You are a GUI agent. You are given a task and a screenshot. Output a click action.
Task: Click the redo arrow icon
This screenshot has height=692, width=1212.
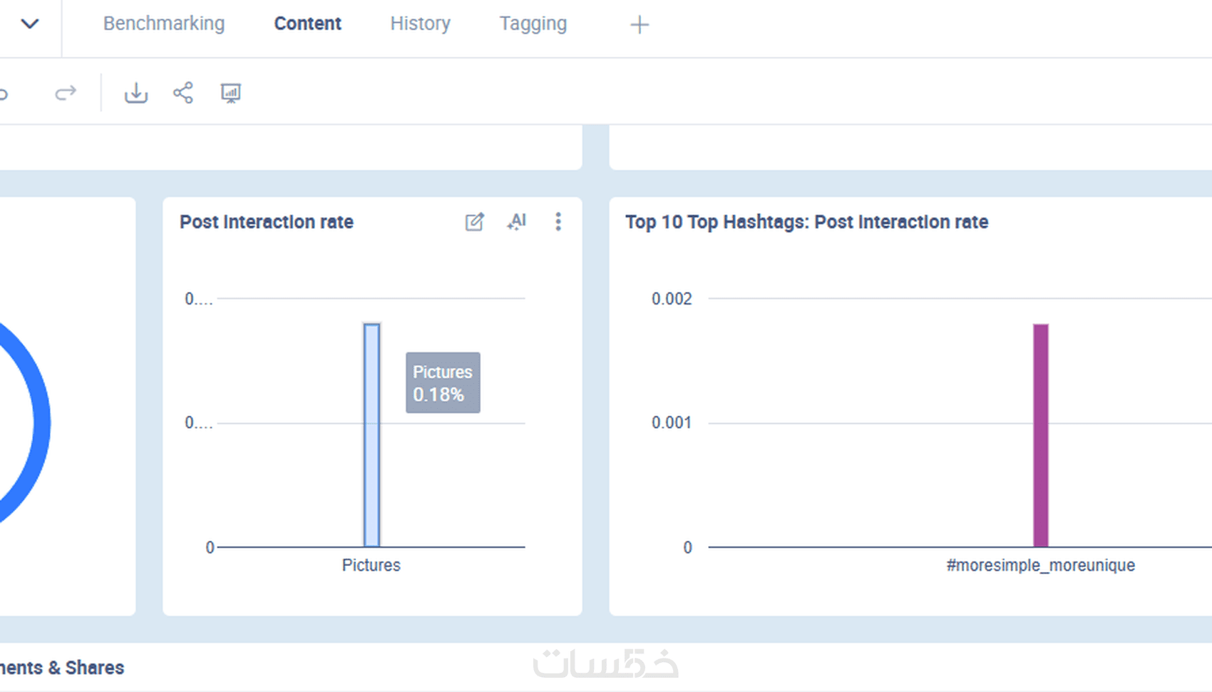point(66,93)
